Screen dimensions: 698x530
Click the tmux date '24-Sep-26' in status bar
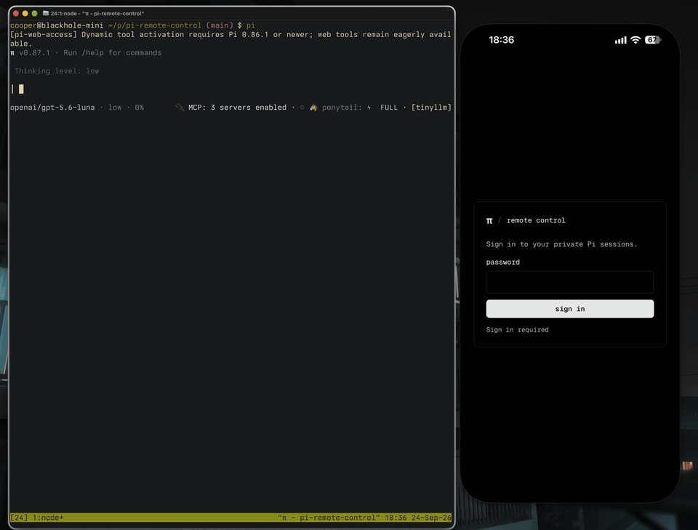click(431, 518)
